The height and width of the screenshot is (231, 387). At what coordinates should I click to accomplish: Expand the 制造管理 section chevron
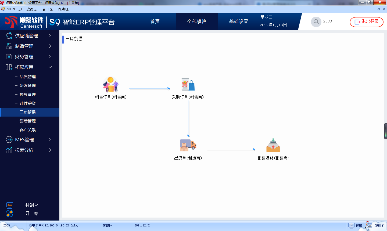pyautogui.click(x=50, y=46)
